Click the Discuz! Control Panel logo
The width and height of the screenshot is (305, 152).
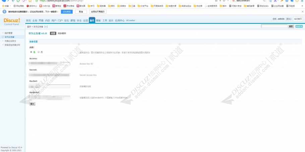(x=12, y=21)
